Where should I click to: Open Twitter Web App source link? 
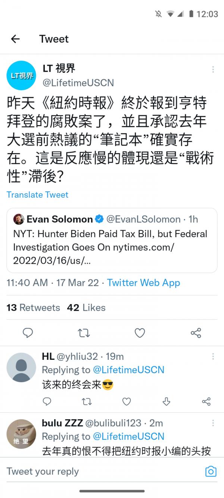(143, 283)
